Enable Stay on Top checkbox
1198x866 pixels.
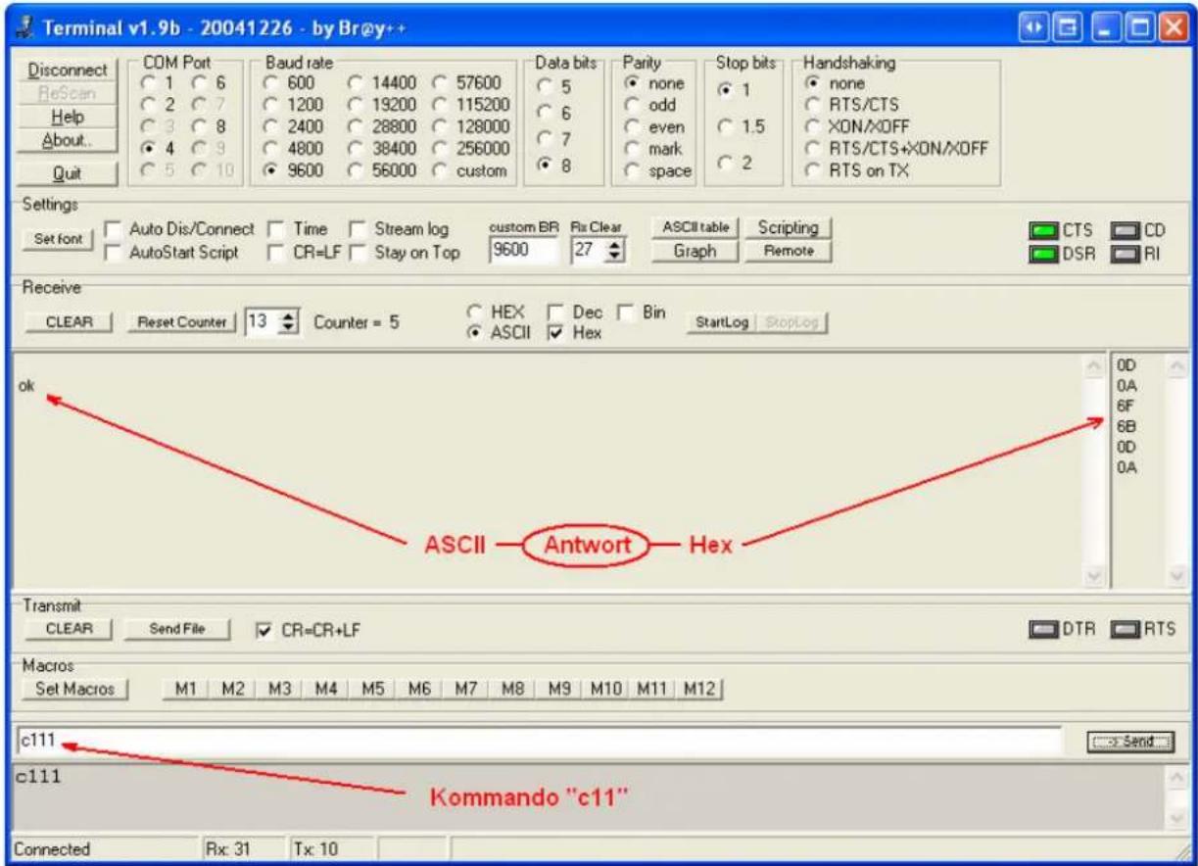tap(358, 253)
